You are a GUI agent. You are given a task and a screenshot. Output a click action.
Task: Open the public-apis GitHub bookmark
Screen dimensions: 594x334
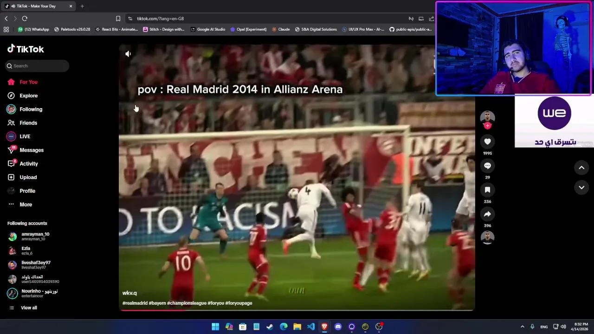410,29
